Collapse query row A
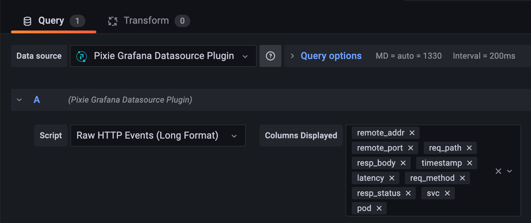The width and height of the screenshot is (531, 223). tap(19, 100)
